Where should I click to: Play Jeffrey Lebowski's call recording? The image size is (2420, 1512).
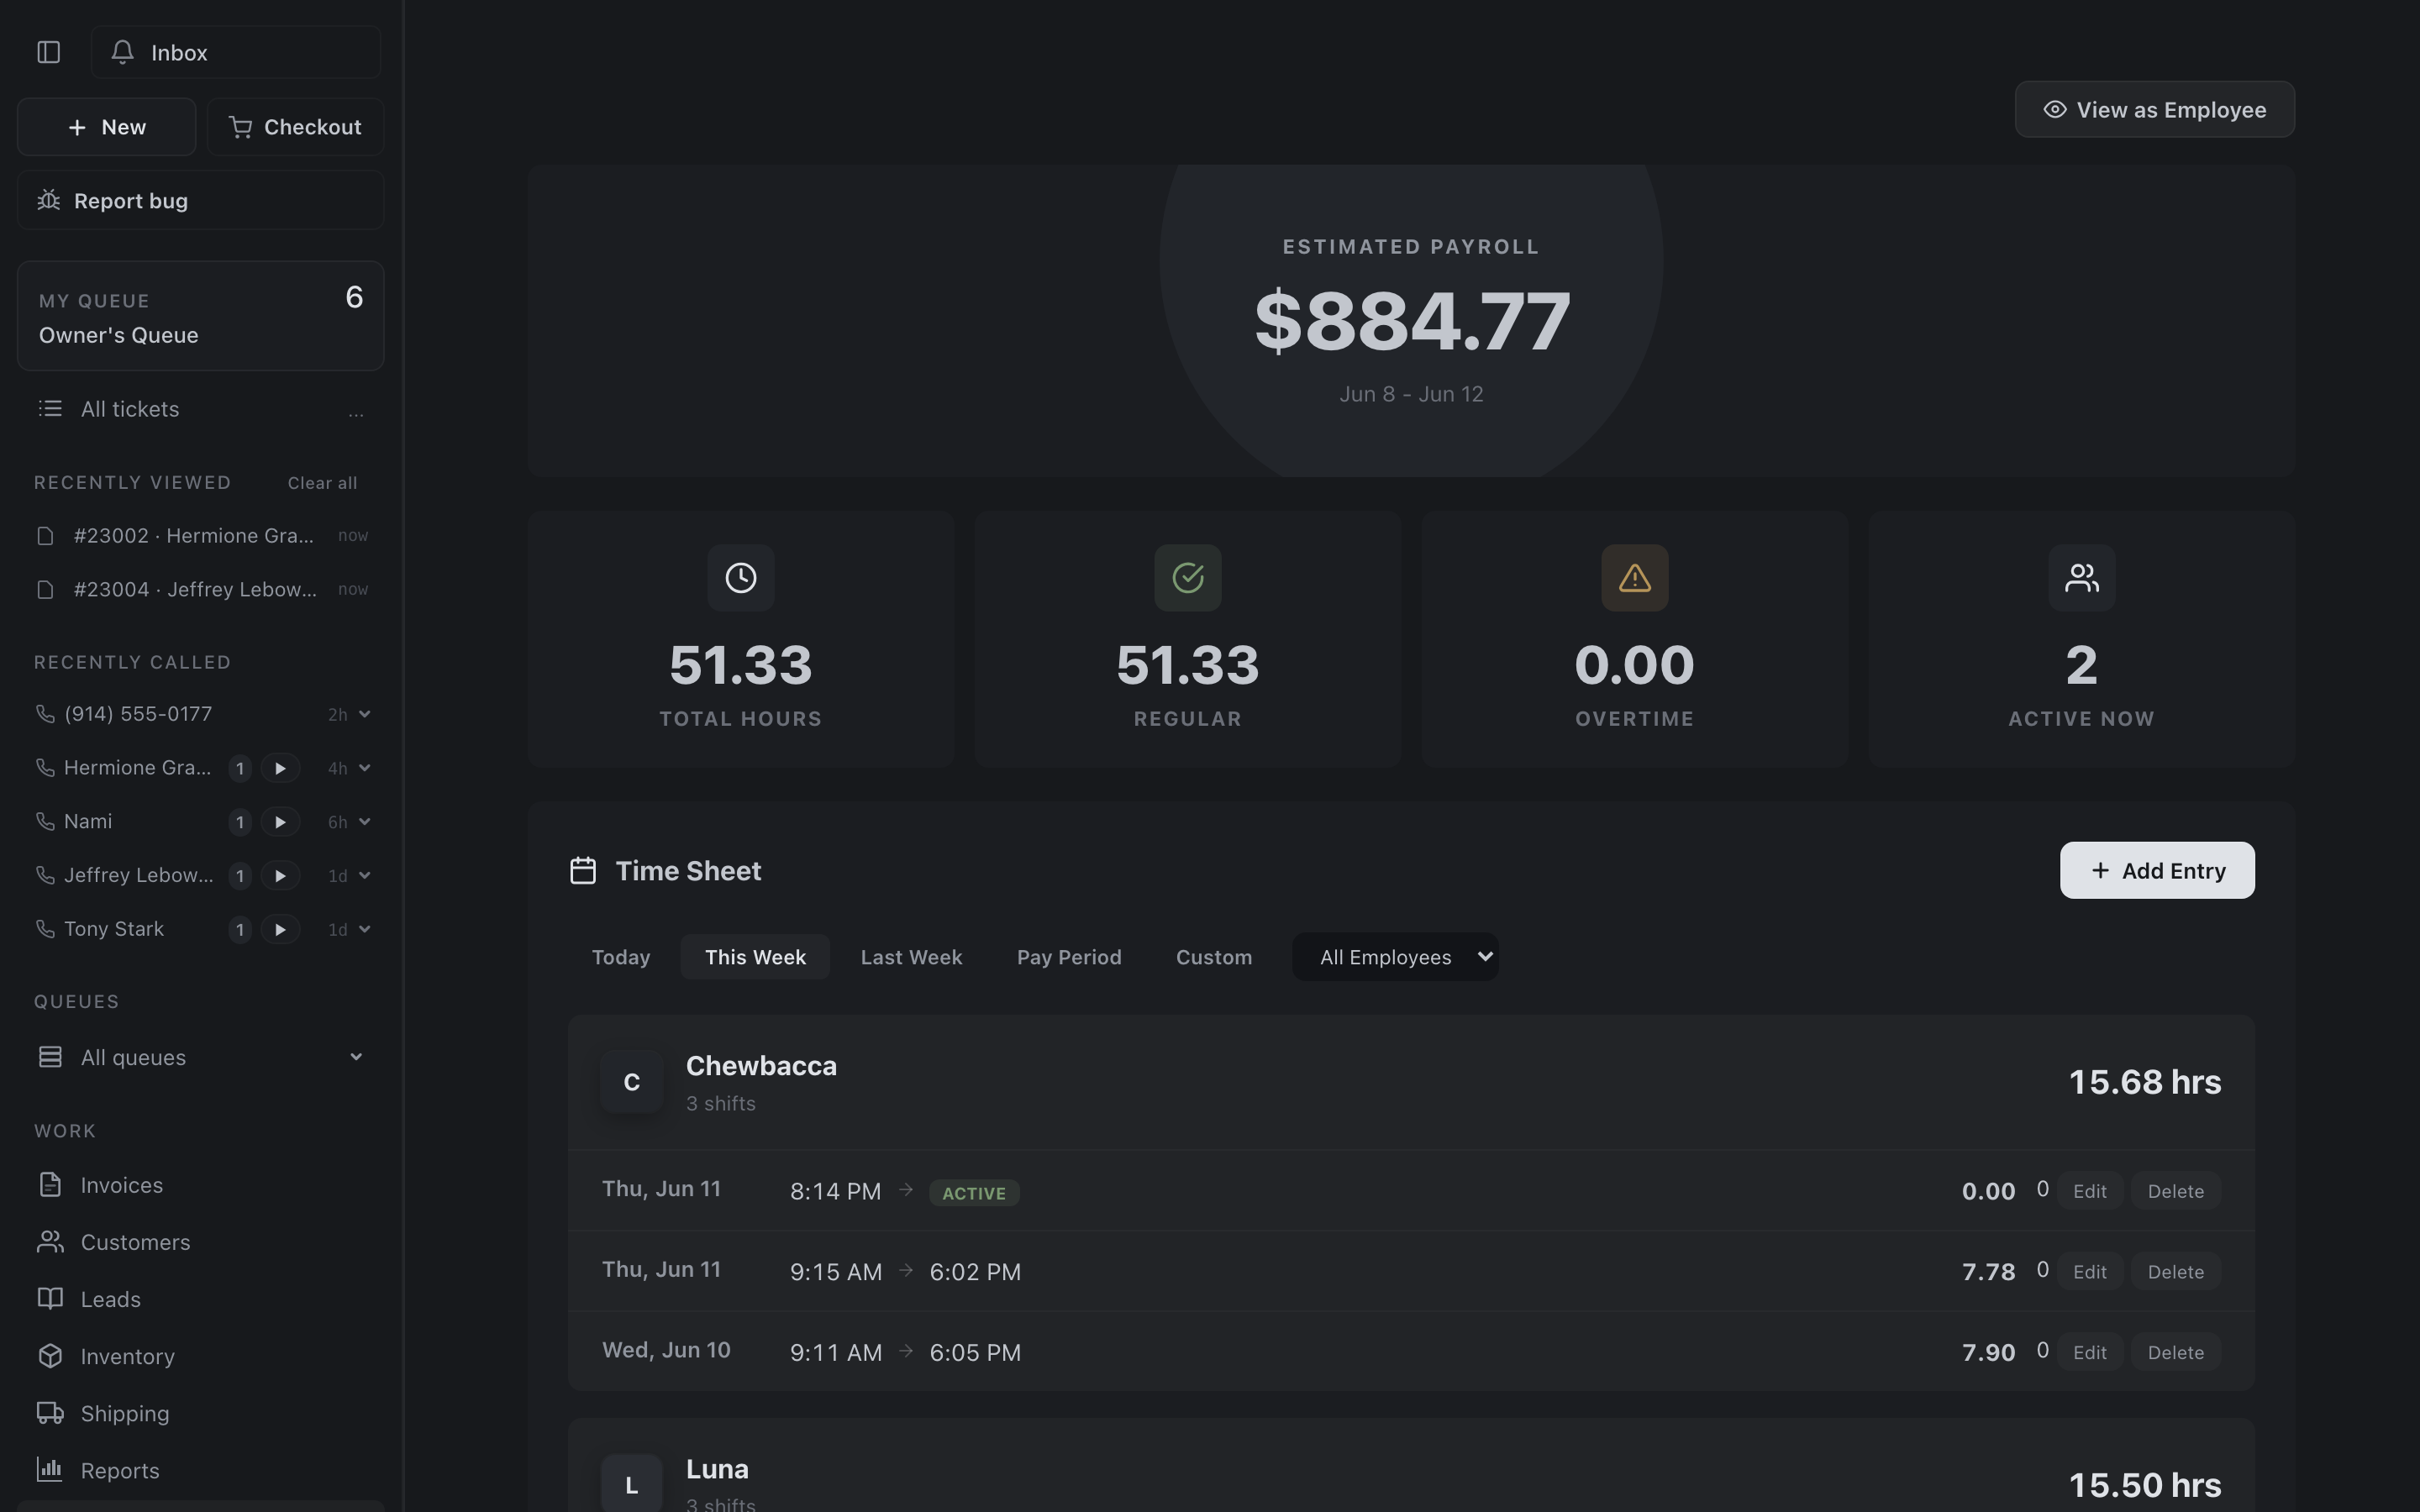pyautogui.click(x=280, y=876)
